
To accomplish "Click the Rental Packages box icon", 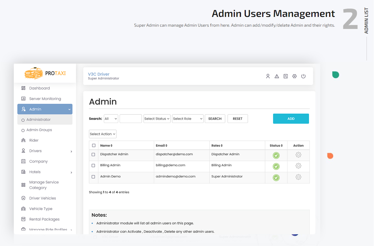I will pyautogui.click(x=23, y=219).
